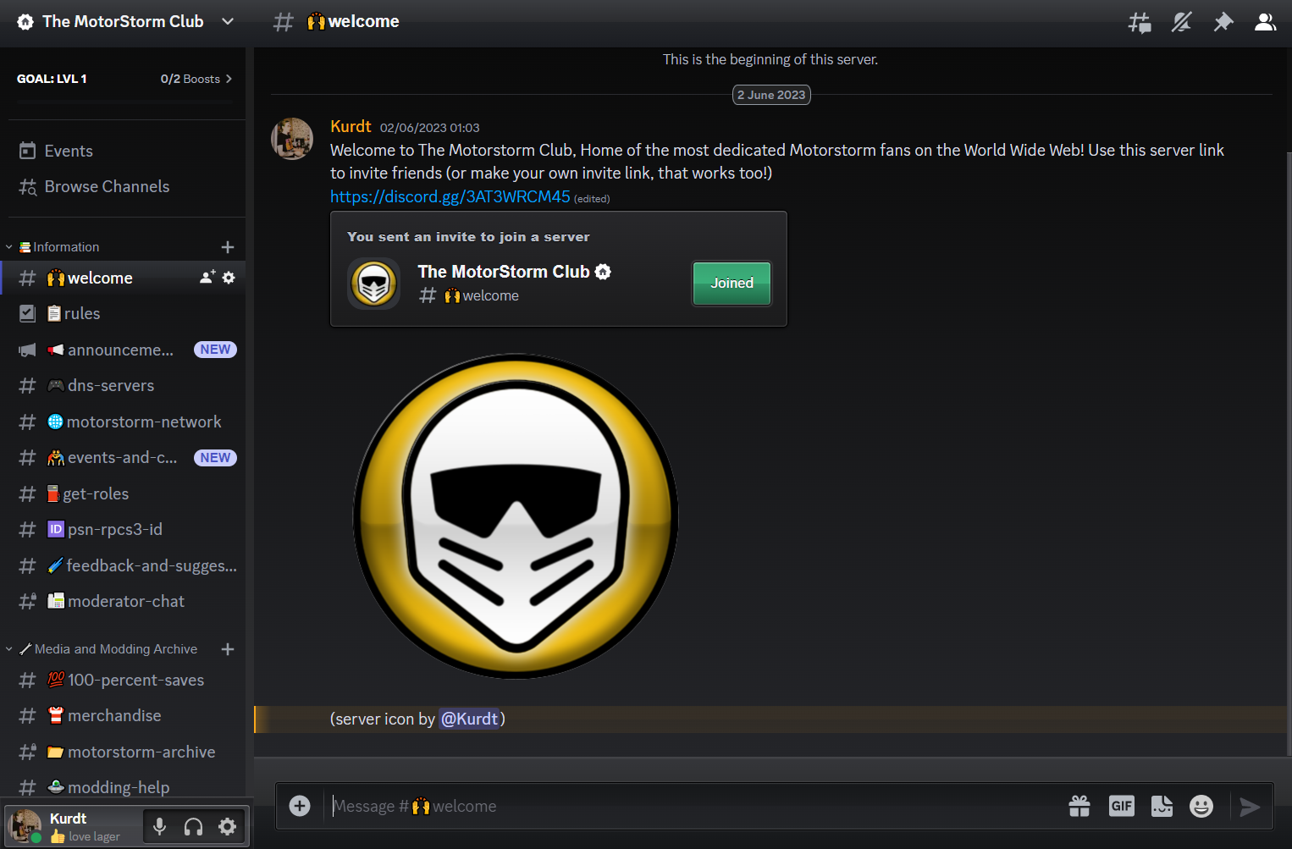Collapse the Information category
Image resolution: width=1292 pixels, height=849 pixels.
tap(9, 246)
